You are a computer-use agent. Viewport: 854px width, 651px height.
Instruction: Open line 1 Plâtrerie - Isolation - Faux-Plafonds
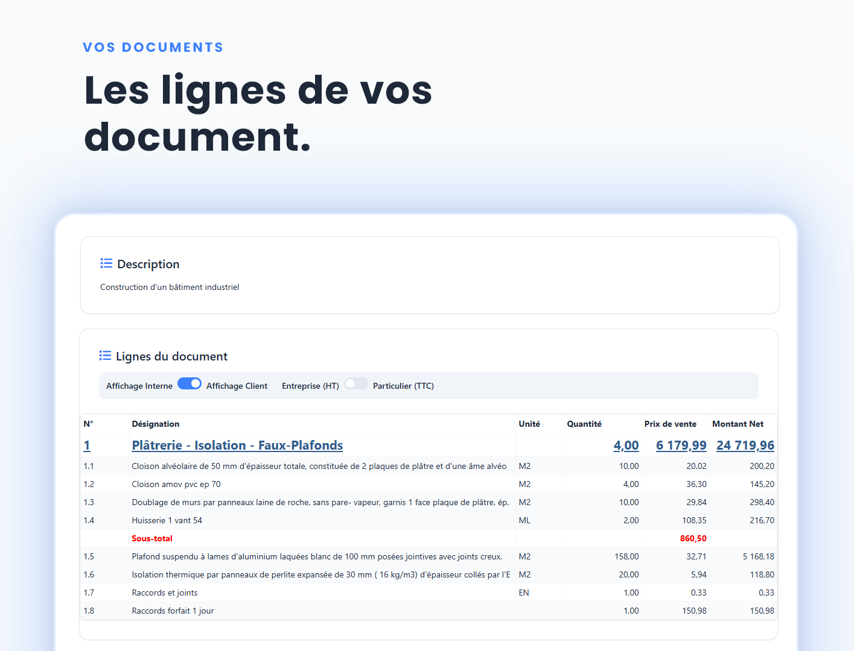click(x=237, y=445)
